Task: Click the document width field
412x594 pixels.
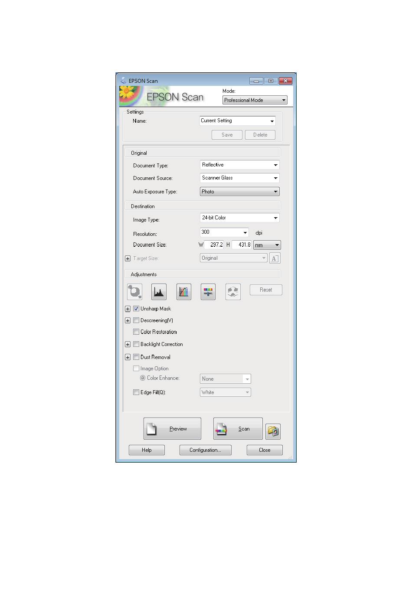Action: [214, 245]
